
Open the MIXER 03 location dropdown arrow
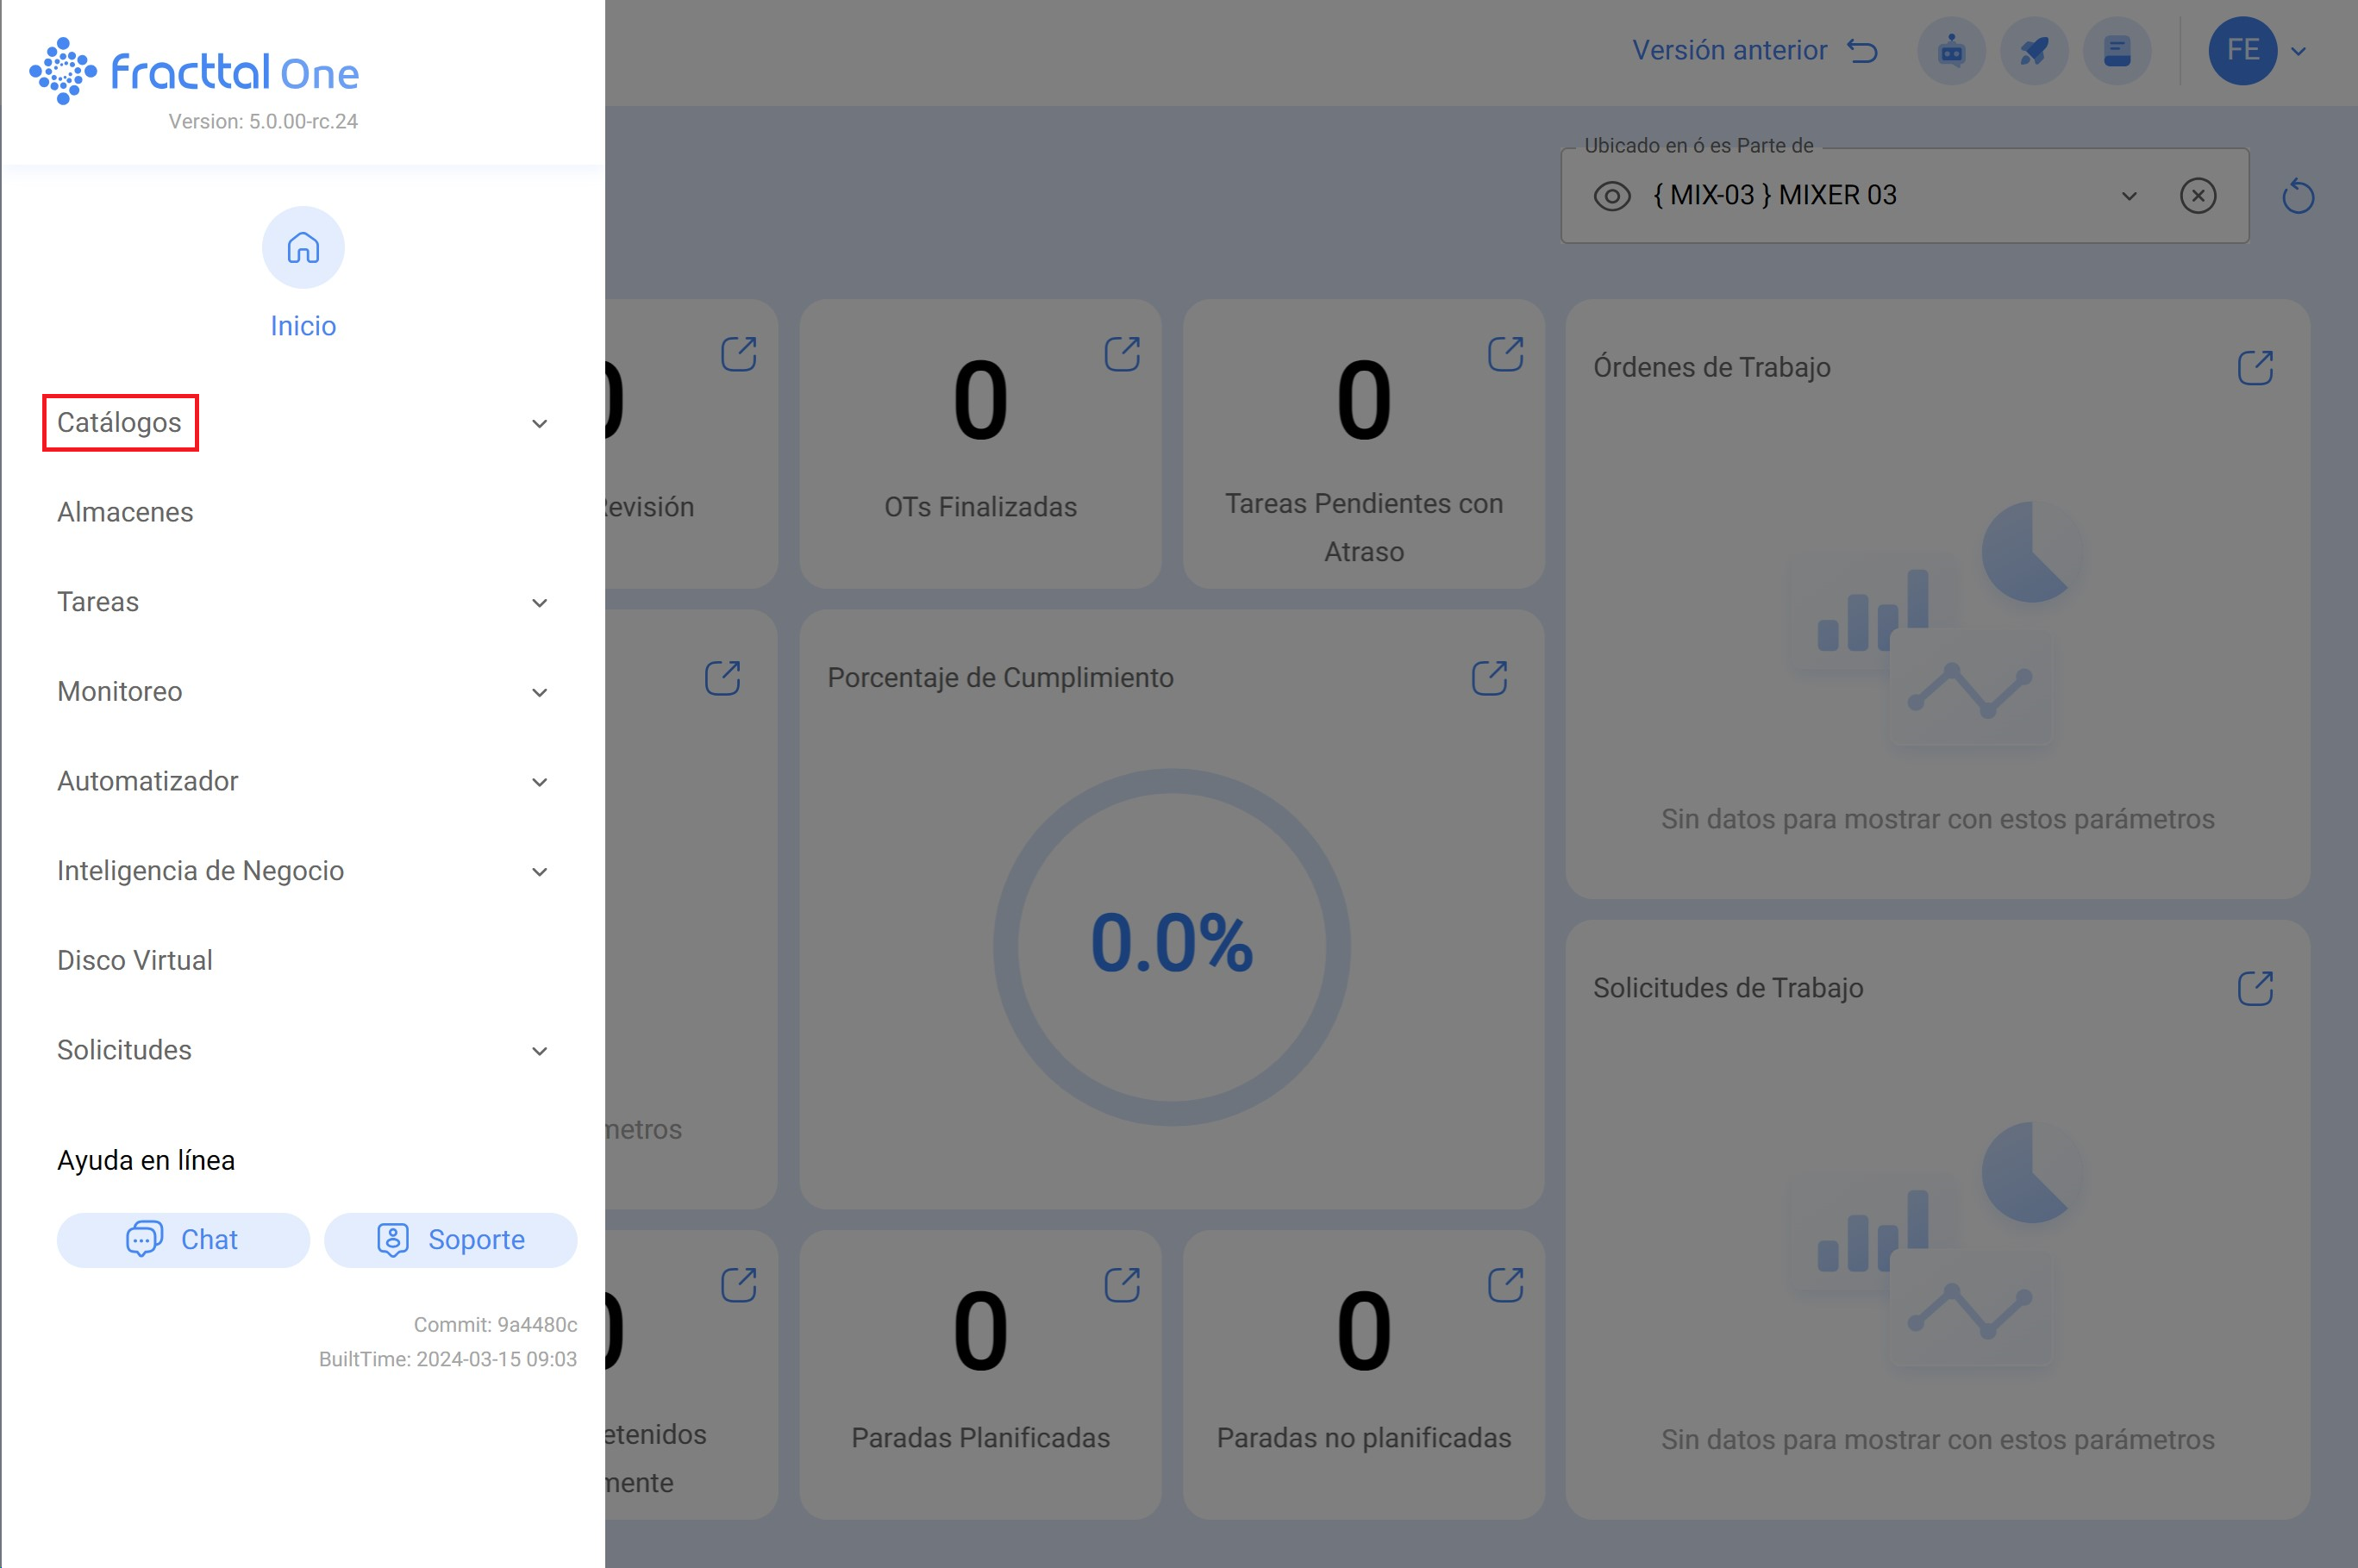coord(2129,196)
